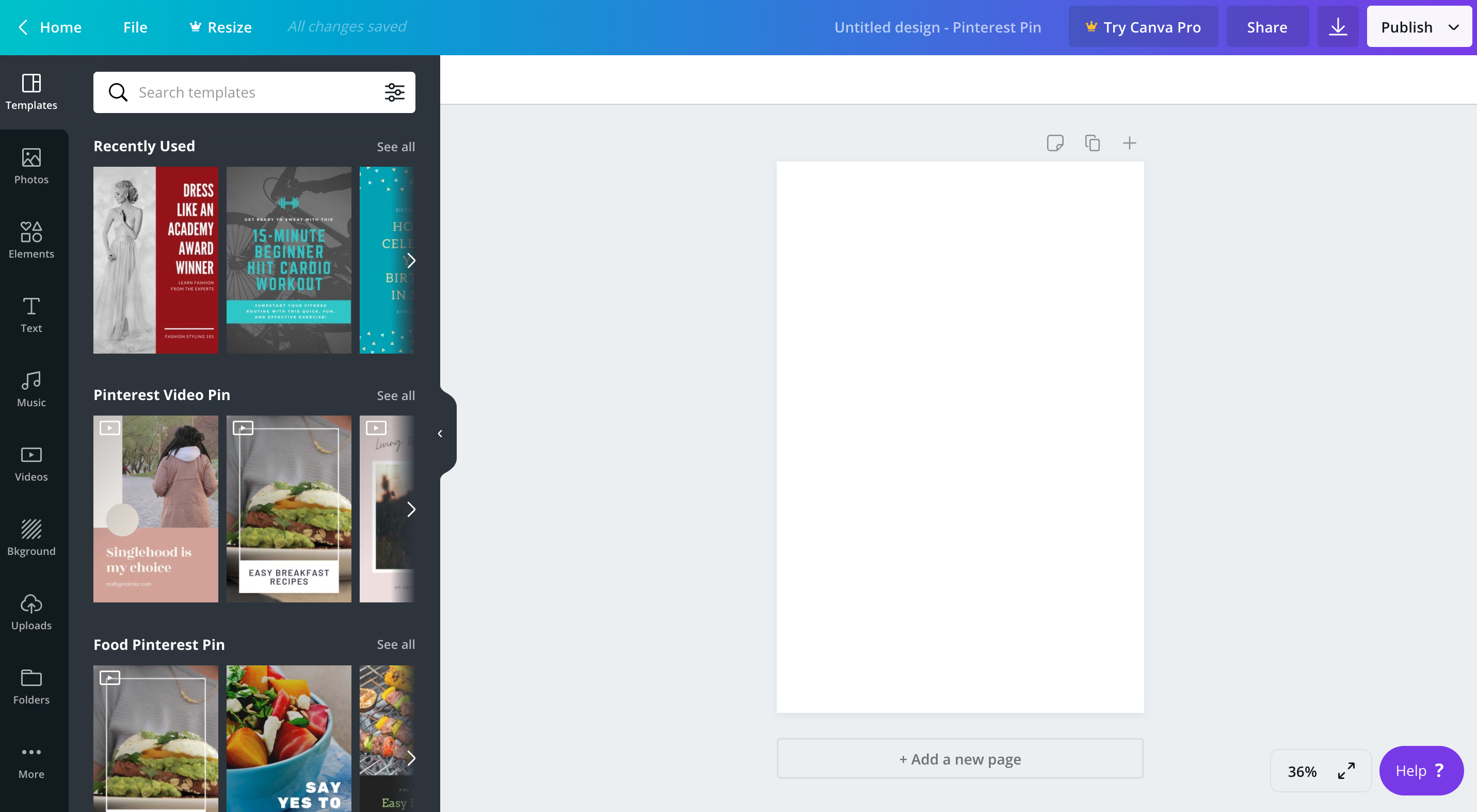Enter fullscreen presentation mode icon
The image size is (1477, 812).
coord(1346,771)
